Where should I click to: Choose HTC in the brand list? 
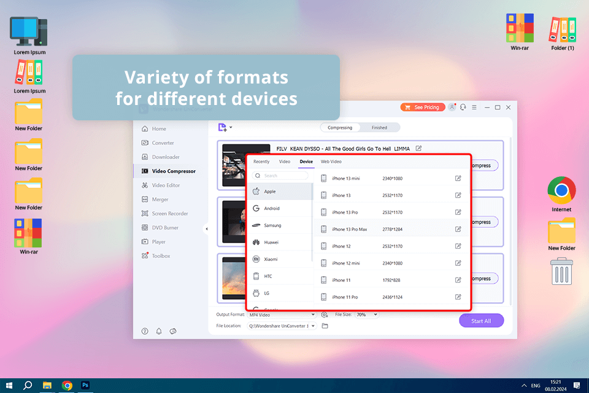pyautogui.click(x=280, y=276)
